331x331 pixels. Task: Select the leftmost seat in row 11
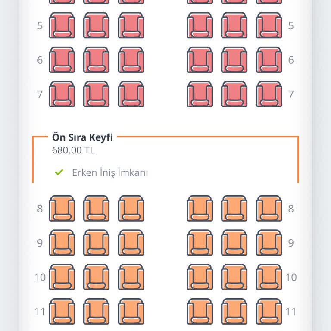62,311
